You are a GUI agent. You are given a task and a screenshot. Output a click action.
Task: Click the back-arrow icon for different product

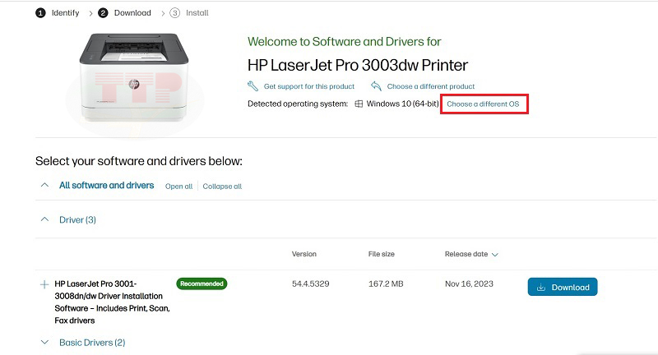coord(376,86)
